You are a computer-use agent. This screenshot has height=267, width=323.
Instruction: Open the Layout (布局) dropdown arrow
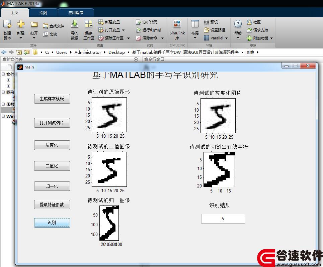tap(195, 38)
